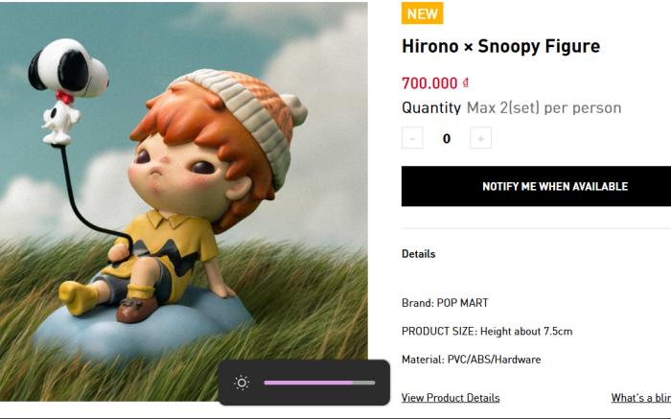The image size is (671, 419).
Task: Decrease quantity with the minus button
Action: (x=412, y=138)
